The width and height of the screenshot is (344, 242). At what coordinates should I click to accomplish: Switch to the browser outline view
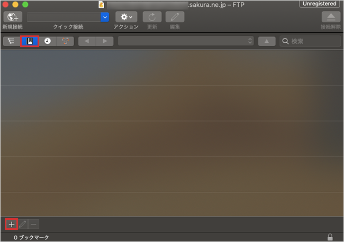(11, 41)
